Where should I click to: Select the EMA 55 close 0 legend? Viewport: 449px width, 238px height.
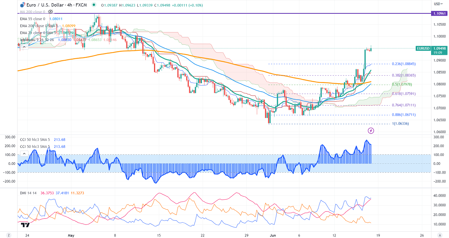click(32, 19)
